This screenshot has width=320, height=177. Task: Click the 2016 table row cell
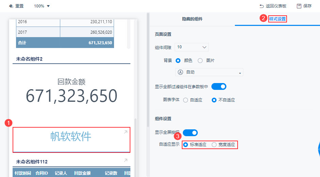point(38,22)
